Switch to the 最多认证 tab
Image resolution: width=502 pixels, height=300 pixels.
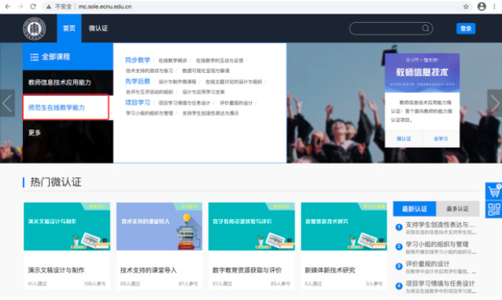click(457, 209)
